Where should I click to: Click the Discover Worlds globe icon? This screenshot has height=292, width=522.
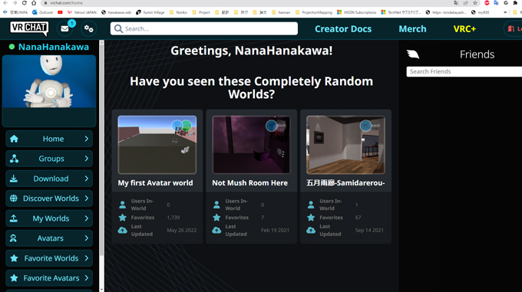(14, 198)
